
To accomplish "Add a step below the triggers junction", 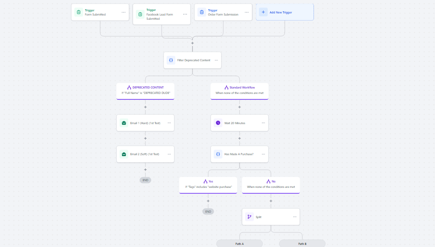I will [x=192, y=43].
